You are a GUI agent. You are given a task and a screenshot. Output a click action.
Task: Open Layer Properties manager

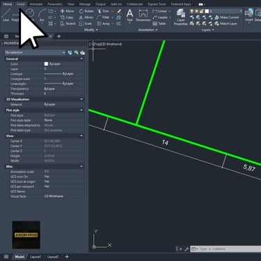pyautogui.click(x=181, y=17)
